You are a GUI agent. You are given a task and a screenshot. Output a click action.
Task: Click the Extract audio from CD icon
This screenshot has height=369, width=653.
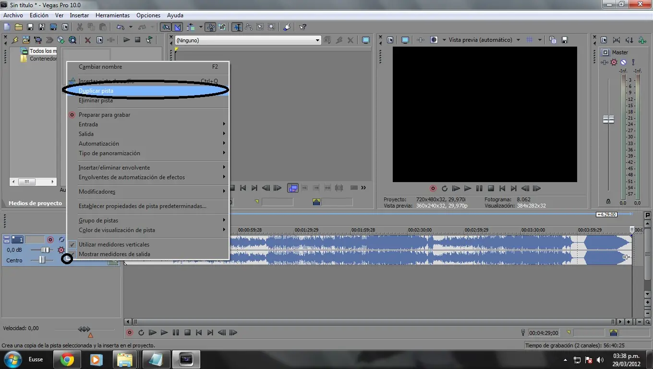[x=61, y=40]
